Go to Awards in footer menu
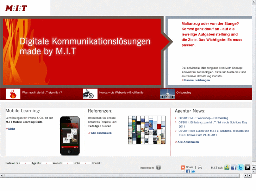The height and width of the screenshot is (191, 256). point(58,163)
